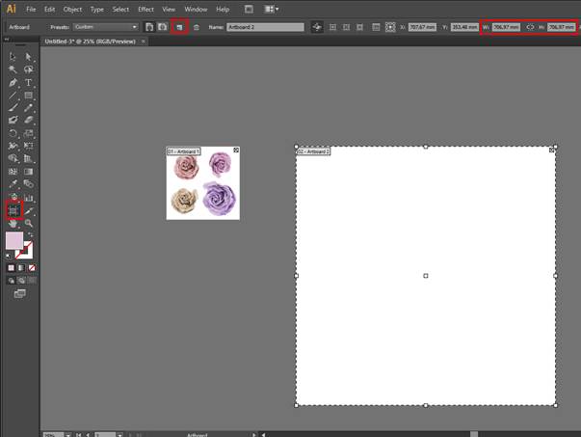Switch to the Untitled-3 document tab
The image size is (581, 437).
80,41
